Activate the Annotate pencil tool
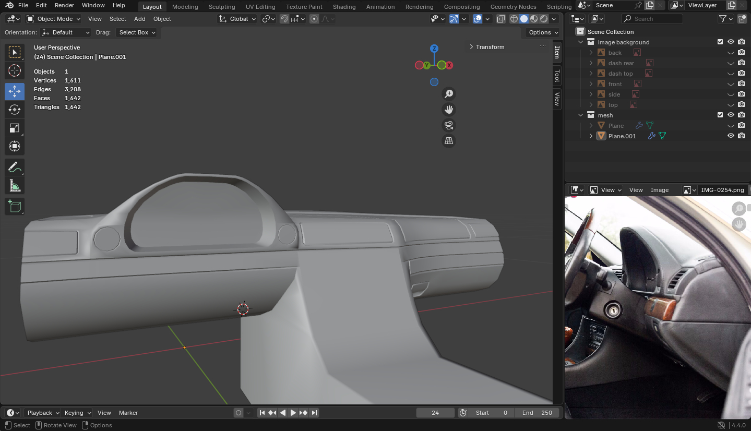Viewport: 751px width, 431px height. (x=15, y=167)
